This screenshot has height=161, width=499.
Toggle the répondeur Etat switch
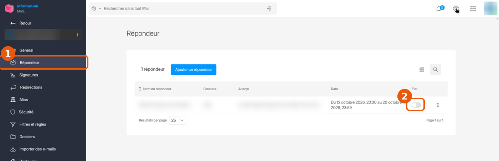(416, 105)
